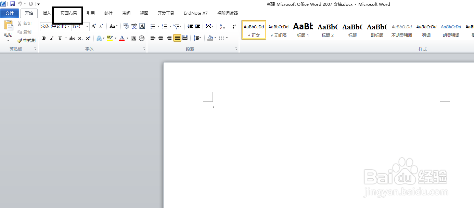Apply the paint bucket shading color

[x=210, y=38]
